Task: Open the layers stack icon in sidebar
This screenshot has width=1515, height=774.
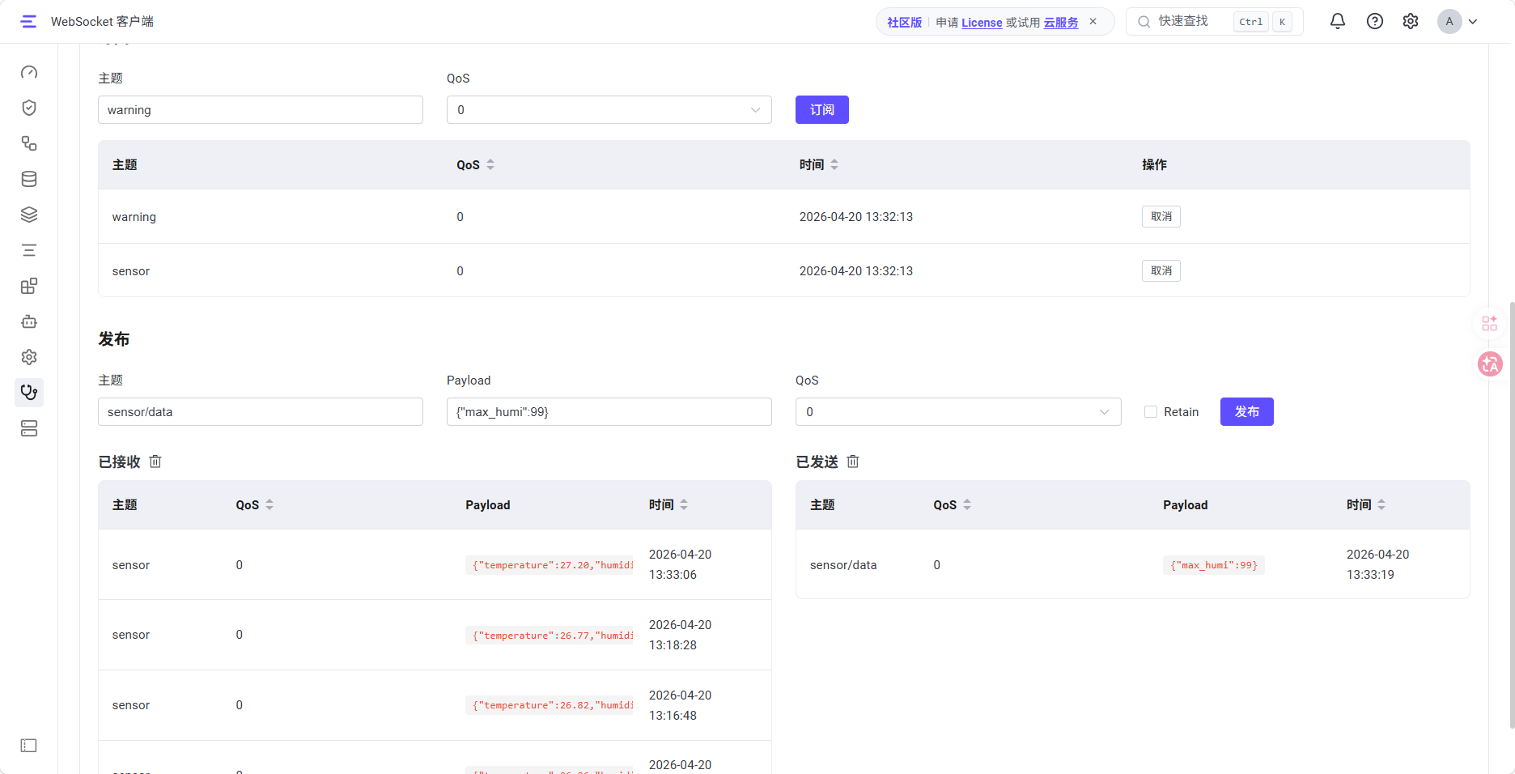Action: tap(29, 215)
